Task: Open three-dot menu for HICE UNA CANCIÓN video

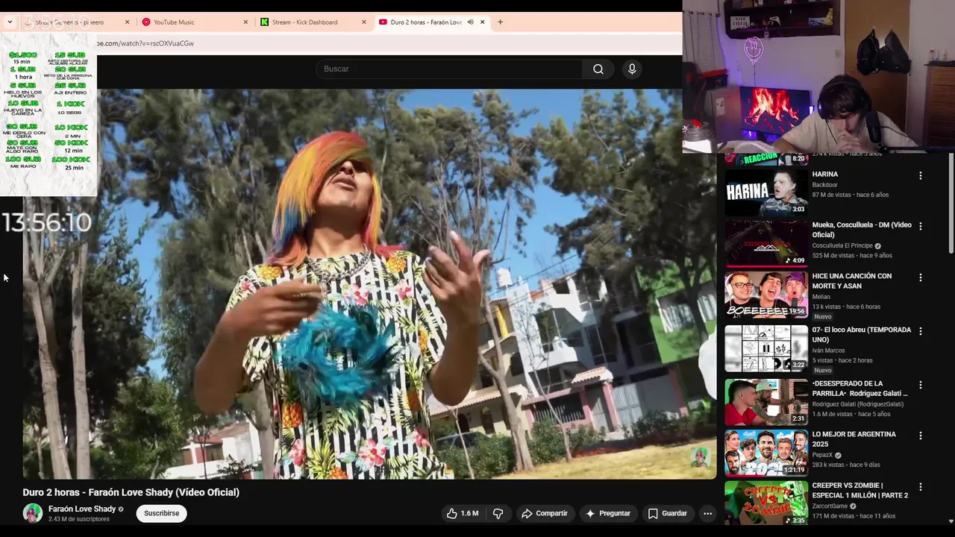Action: click(920, 277)
